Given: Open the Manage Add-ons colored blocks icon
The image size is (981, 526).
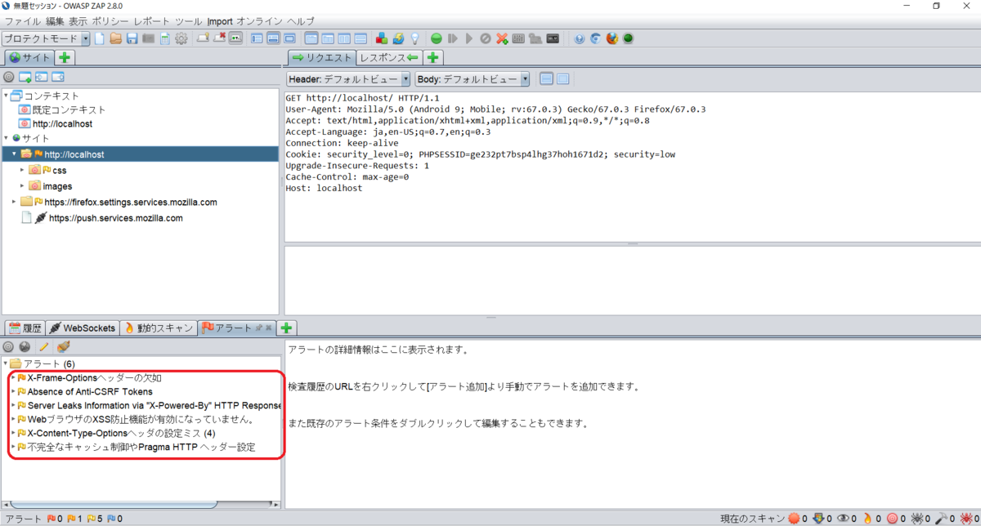Looking at the screenshot, I should [x=382, y=38].
